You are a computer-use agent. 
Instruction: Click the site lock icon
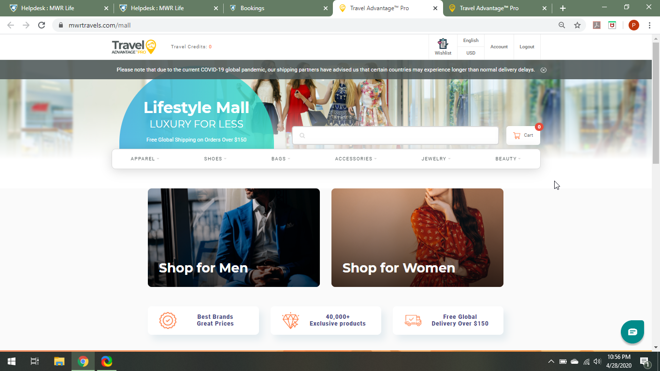point(61,25)
